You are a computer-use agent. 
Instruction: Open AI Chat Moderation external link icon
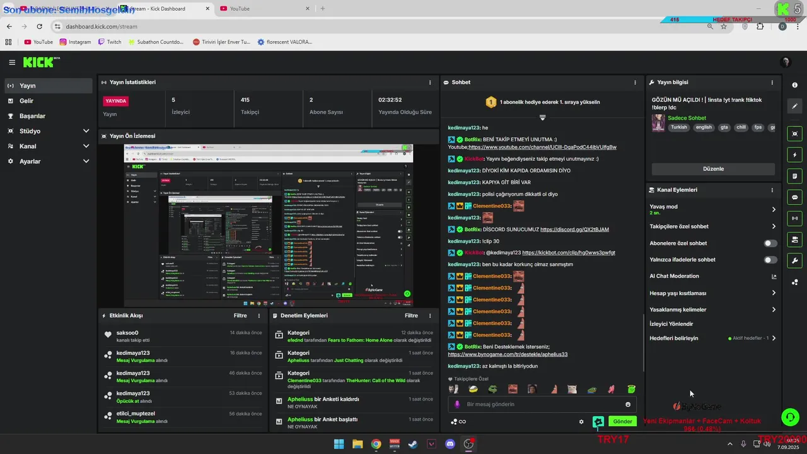(x=774, y=276)
